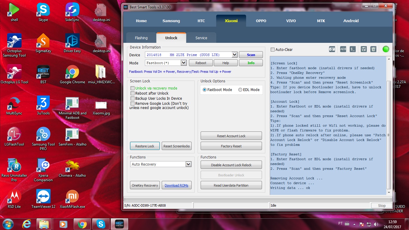Open the command shell icon

[353, 49]
